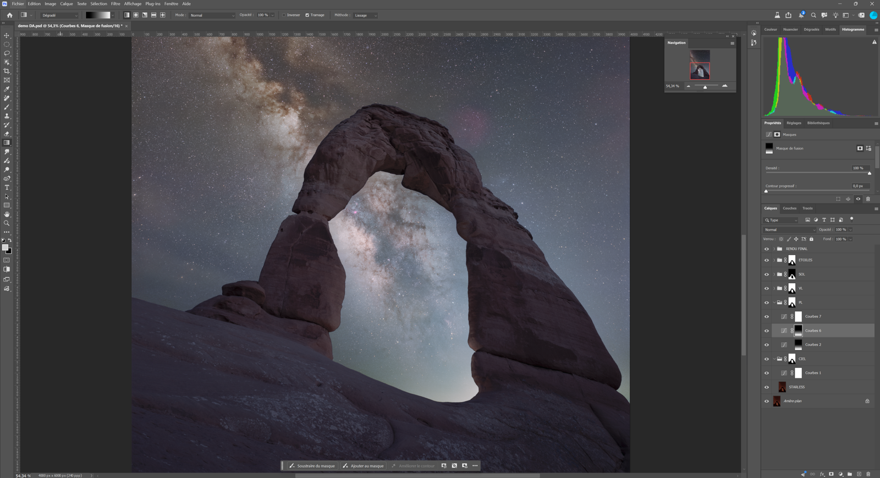Click Soustraire du masque button
The height and width of the screenshot is (478, 880).
[x=312, y=466]
